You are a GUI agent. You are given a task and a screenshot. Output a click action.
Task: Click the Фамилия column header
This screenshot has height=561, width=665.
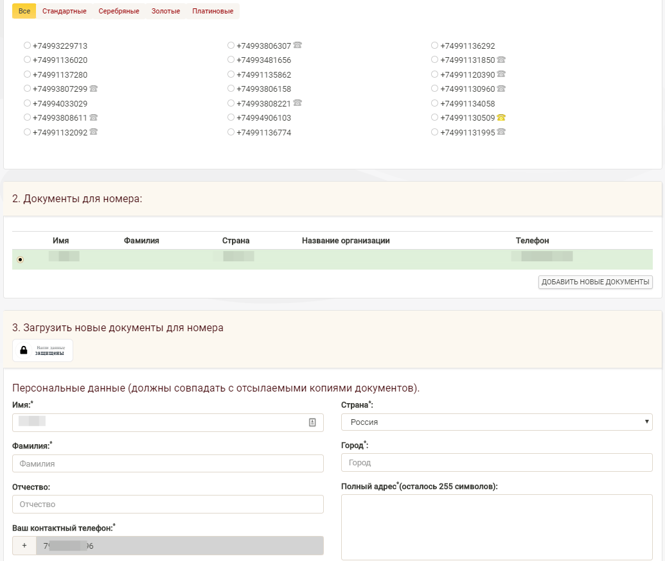click(x=141, y=241)
